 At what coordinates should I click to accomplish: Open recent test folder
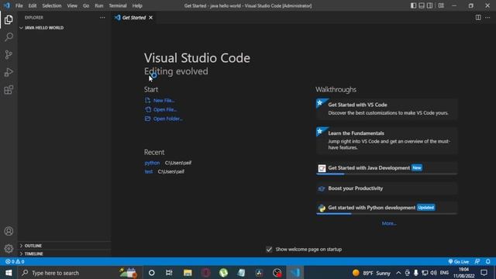pos(148,171)
